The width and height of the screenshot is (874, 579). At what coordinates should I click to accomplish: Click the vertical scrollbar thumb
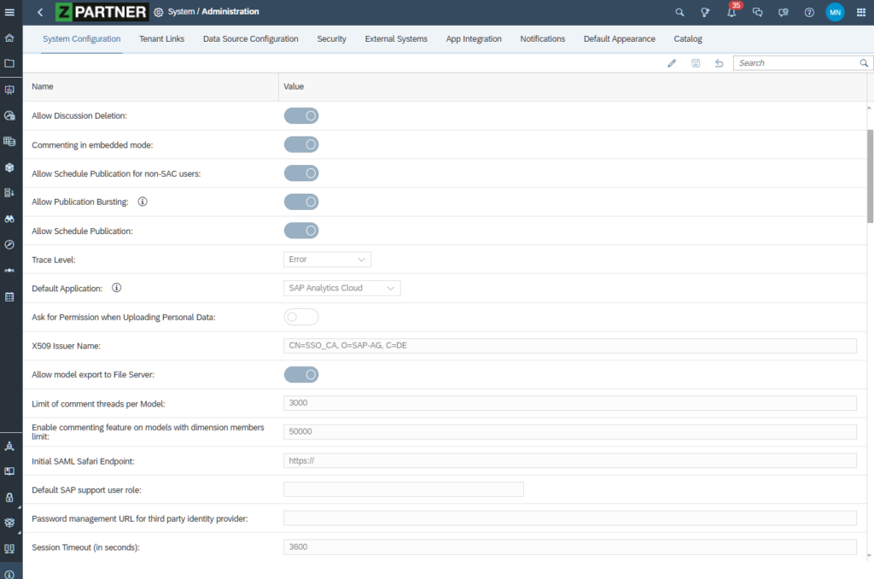pyautogui.click(x=870, y=175)
